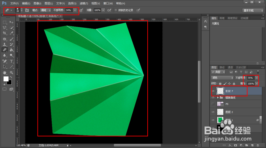Select the Healing Brush tool

click(5, 39)
